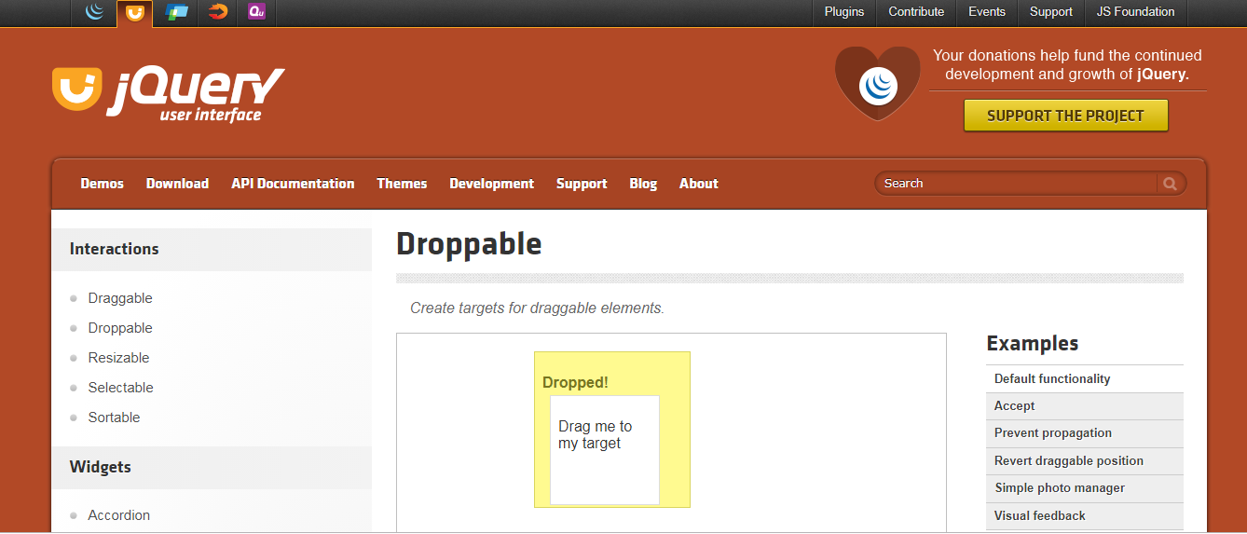Click the heart donation icon

(x=877, y=84)
